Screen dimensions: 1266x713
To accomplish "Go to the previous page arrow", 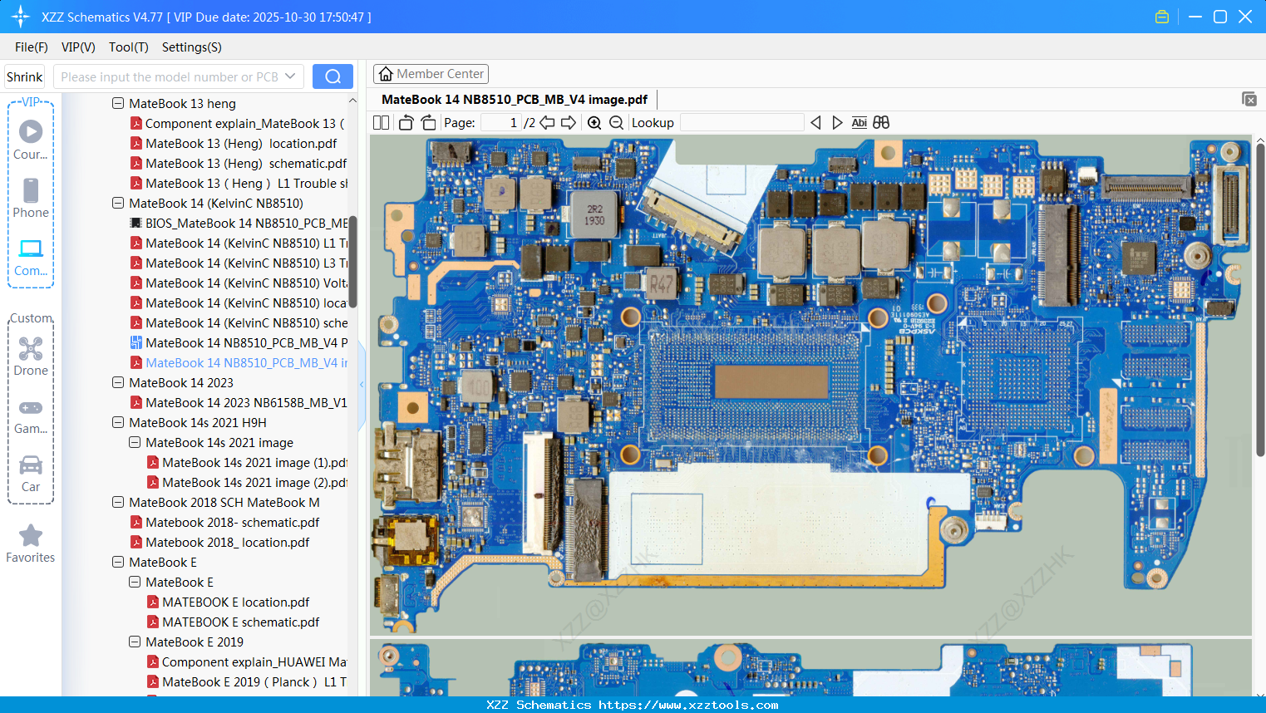I will click(547, 123).
